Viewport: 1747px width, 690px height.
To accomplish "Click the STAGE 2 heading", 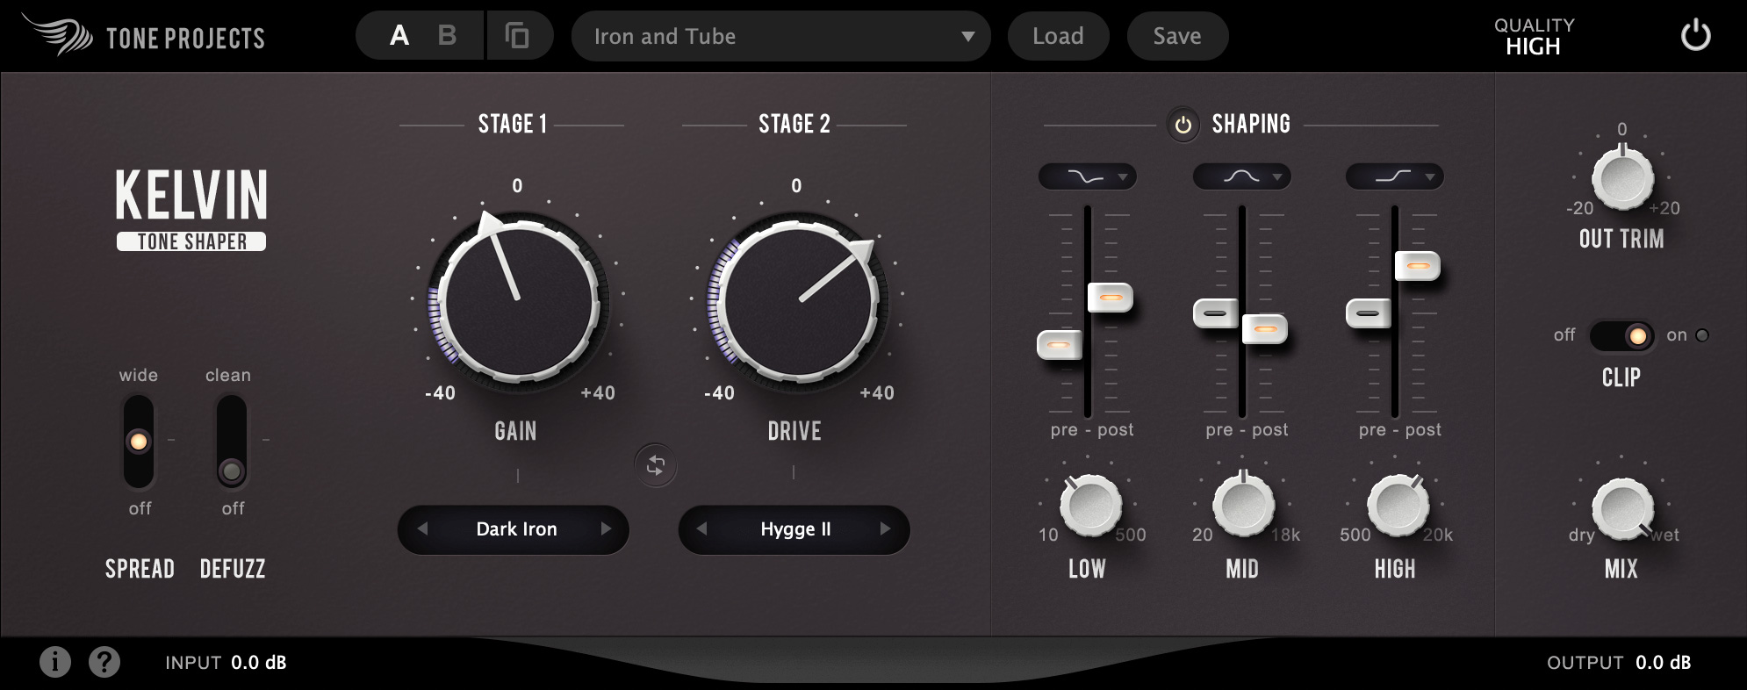I will [794, 124].
